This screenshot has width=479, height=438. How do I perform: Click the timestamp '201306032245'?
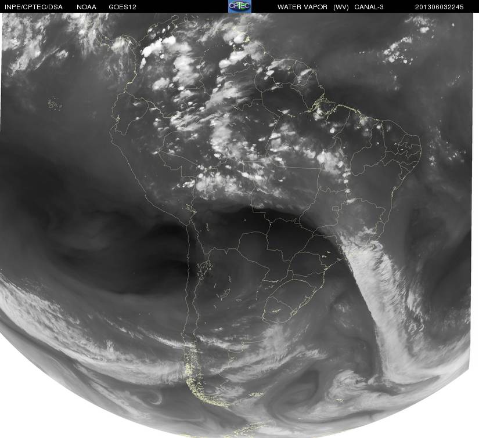[440, 7]
